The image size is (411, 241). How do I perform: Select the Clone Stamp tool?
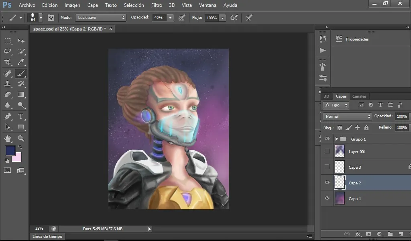coord(8,84)
